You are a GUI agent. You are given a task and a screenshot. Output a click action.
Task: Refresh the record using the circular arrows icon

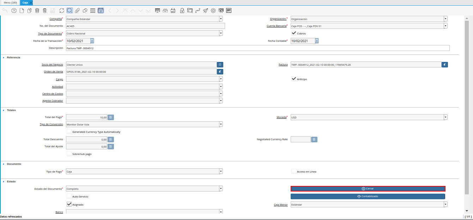point(62,11)
